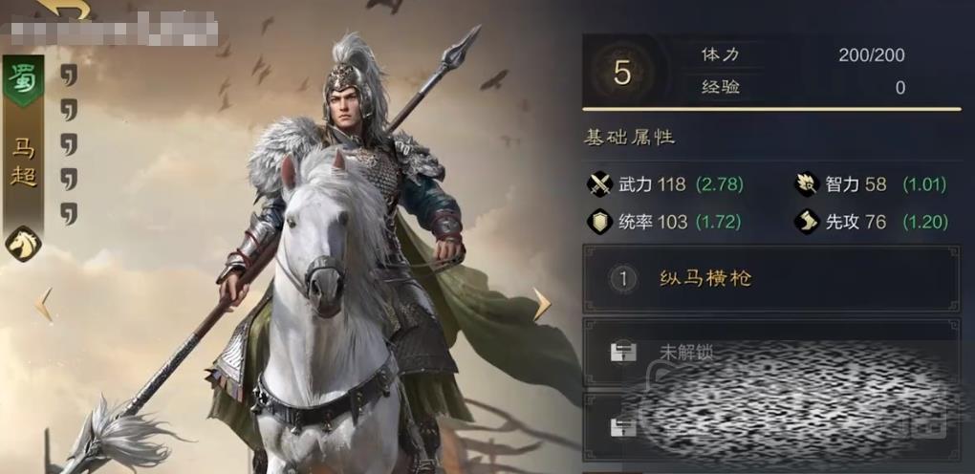Open the locked 未解锁 skill slot

click(x=770, y=352)
